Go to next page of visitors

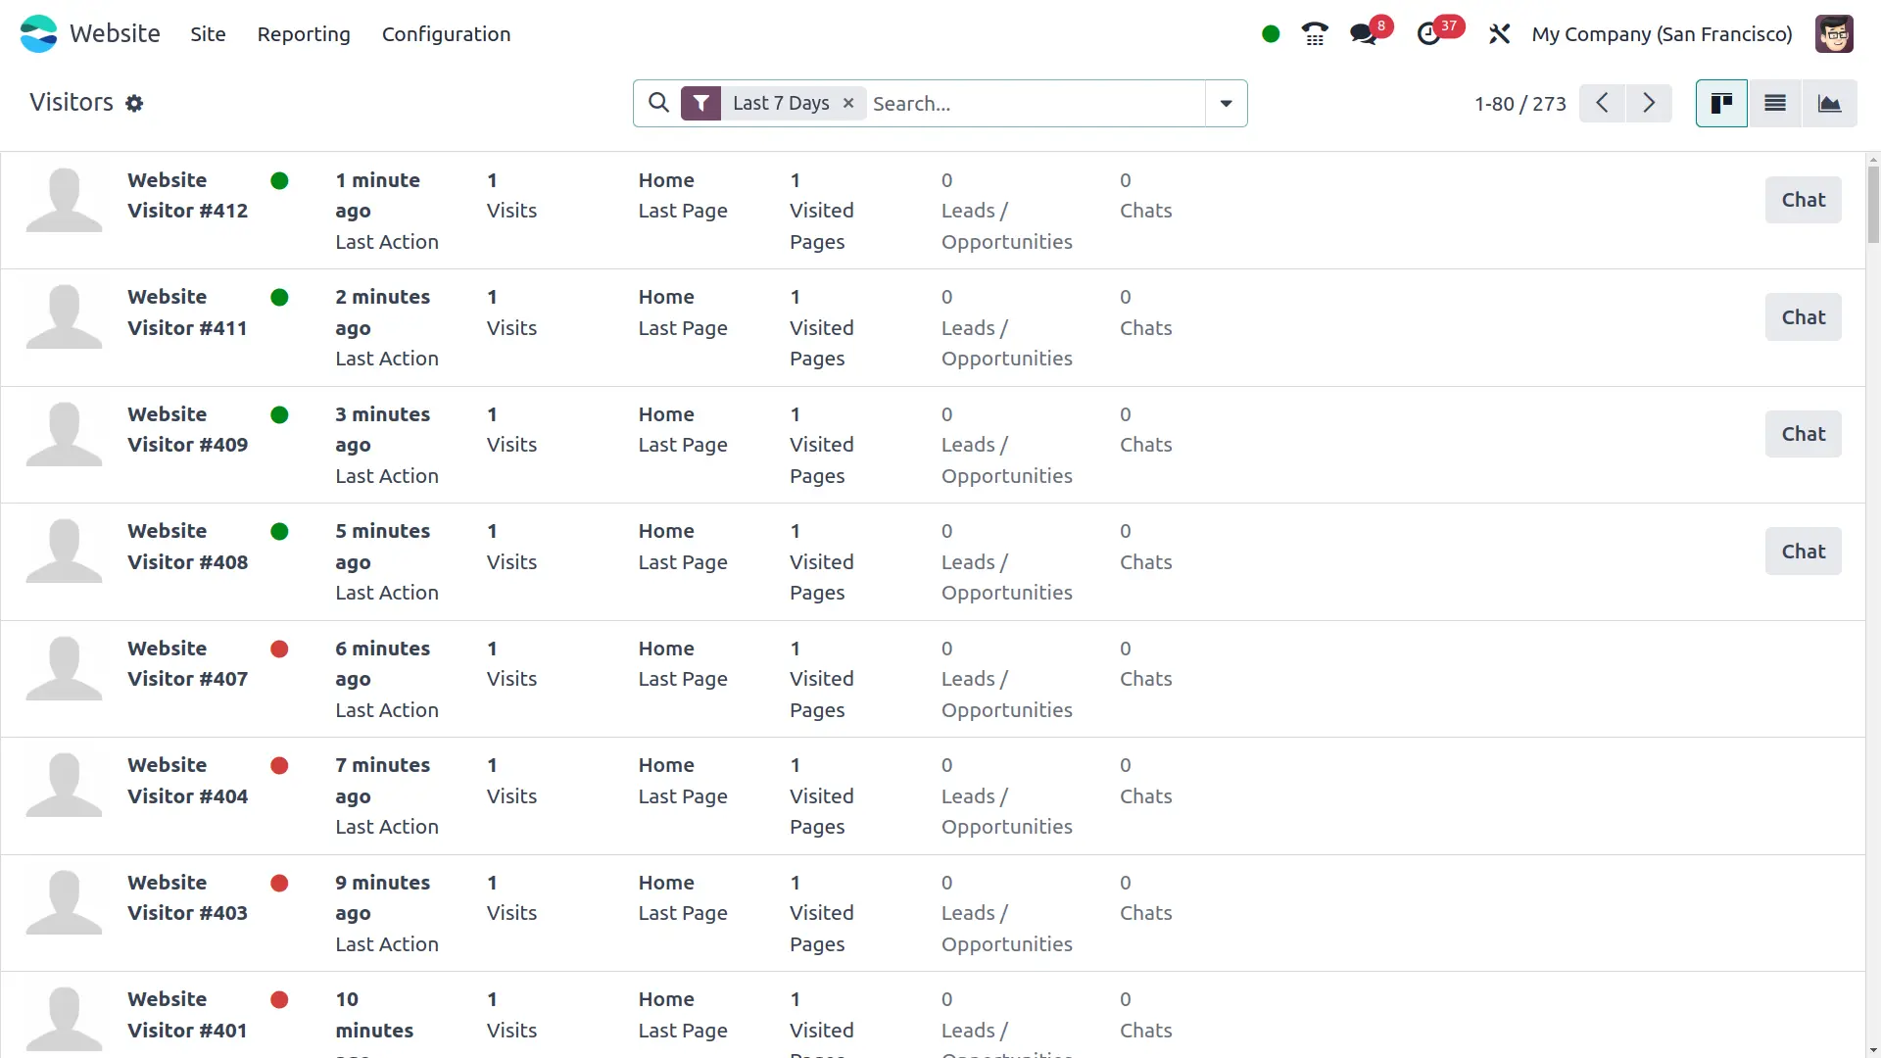[x=1649, y=103]
